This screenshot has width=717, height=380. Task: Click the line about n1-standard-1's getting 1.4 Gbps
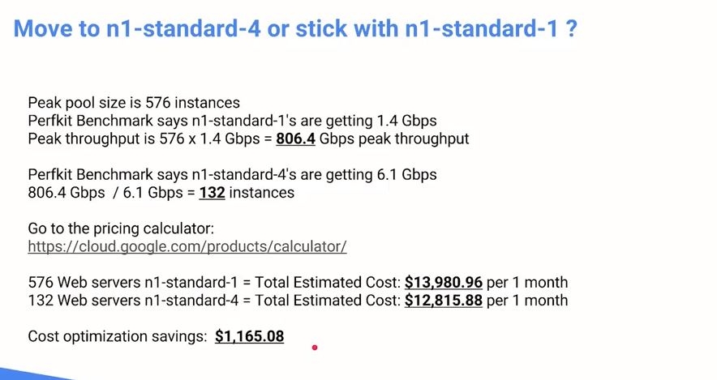coord(232,121)
